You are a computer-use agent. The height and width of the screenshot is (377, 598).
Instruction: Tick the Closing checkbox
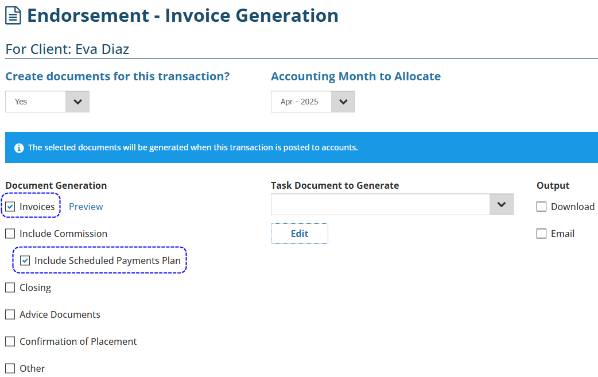click(x=10, y=287)
